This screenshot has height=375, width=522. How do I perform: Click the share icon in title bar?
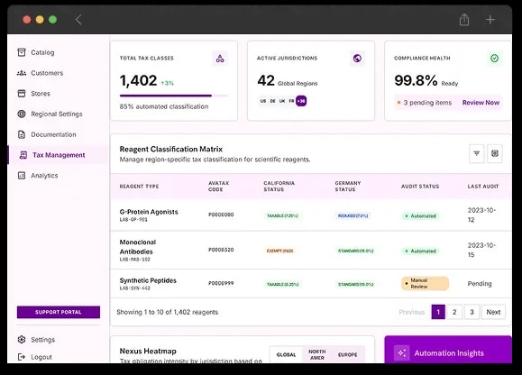click(x=464, y=20)
